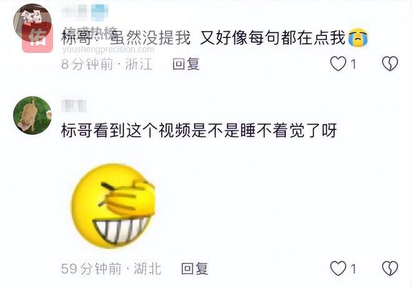
Task: Reply to the comment from 8分钟前
Action: pyautogui.click(x=186, y=64)
